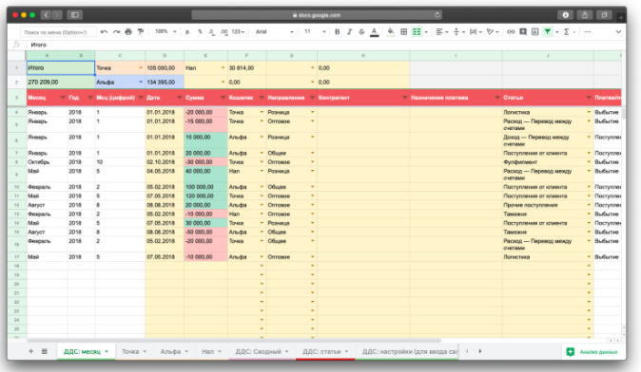Open the vertical align menu
Viewport: 641px width, 372px height.
(x=458, y=32)
